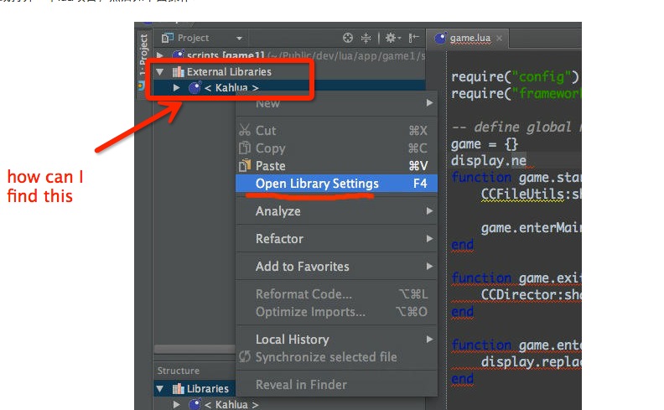Image resolution: width=664 pixels, height=410 pixels.
Task: Collapse the External Libraries tree node
Action: pos(160,72)
